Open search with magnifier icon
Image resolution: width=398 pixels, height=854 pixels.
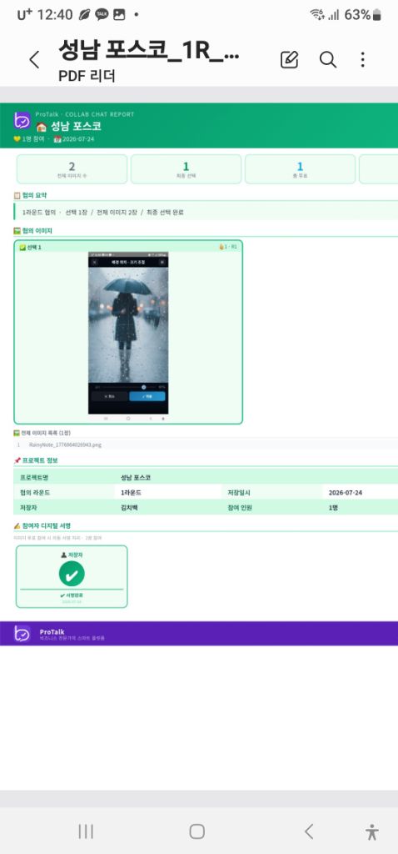328,59
